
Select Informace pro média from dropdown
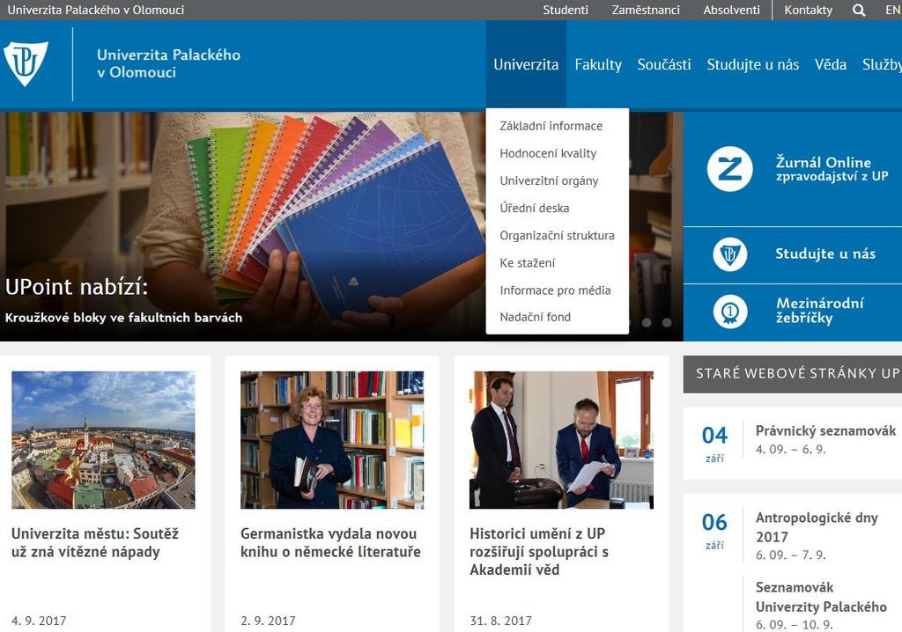[555, 290]
